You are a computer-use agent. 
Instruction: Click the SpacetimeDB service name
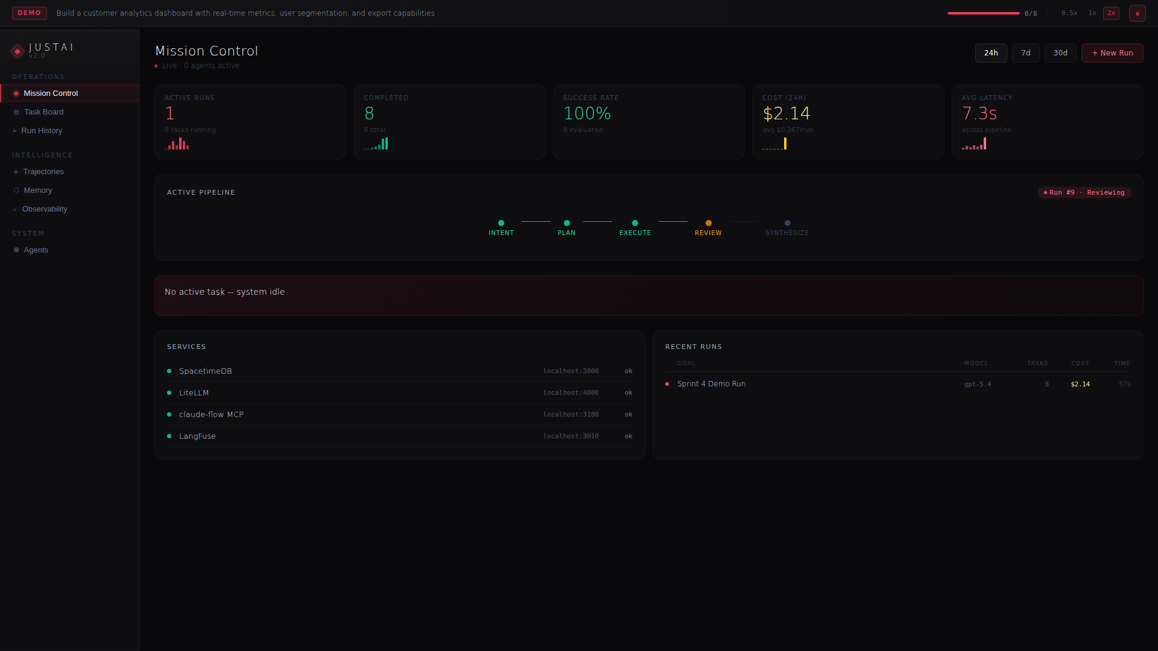tap(206, 371)
